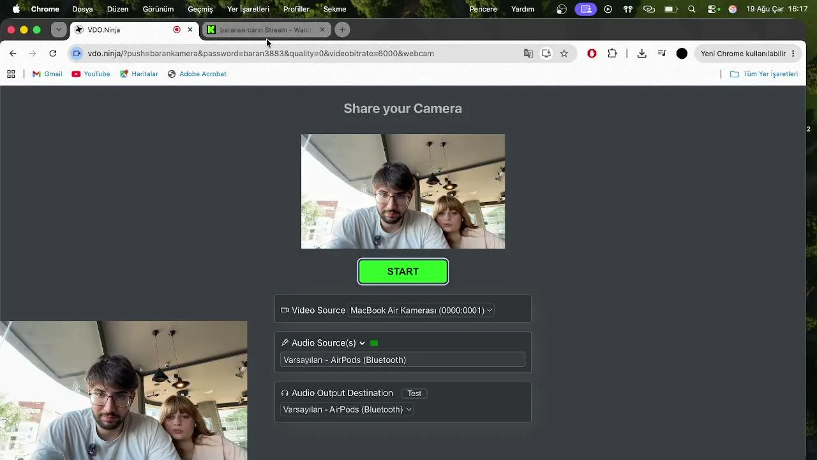This screenshot has width=817, height=460.
Task: Click the Opera extension icon
Action: [x=592, y=54]
